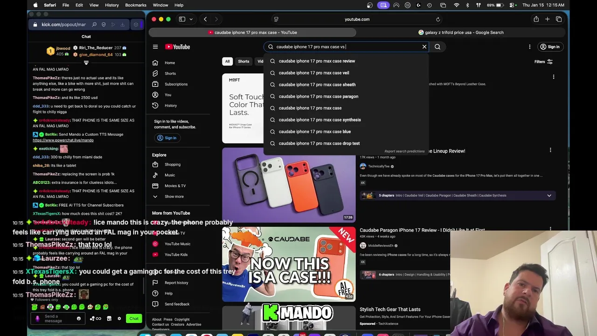Viewport: 597px width, 336px height.
Task: Open a new Safari tab with plus button
Action: (x=548, y=19)
